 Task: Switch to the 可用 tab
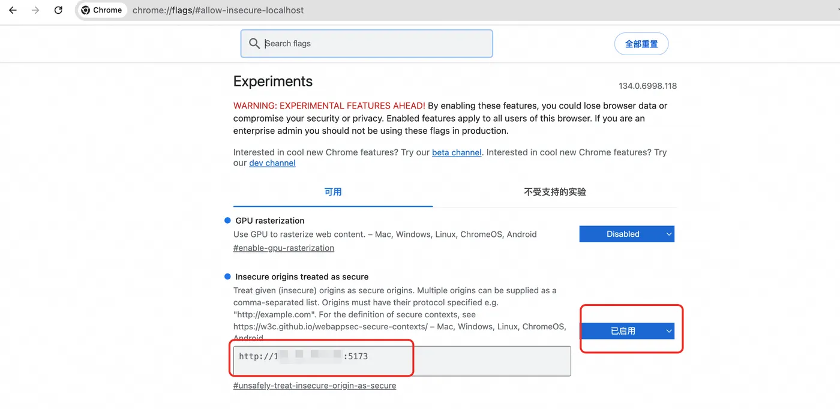point(333,192)
